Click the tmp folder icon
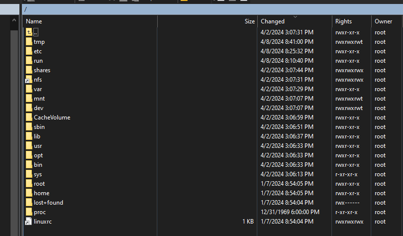The height and width of the screenshot is (236, 403). 29,42
